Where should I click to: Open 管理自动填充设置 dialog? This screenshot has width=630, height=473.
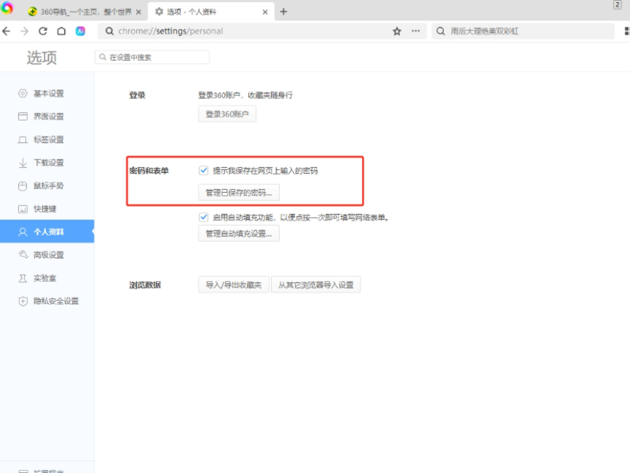tap(238, 233)
